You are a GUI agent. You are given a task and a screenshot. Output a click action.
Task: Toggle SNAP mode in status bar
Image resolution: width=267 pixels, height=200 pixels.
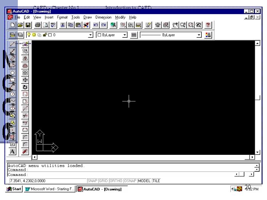[92, 181]
